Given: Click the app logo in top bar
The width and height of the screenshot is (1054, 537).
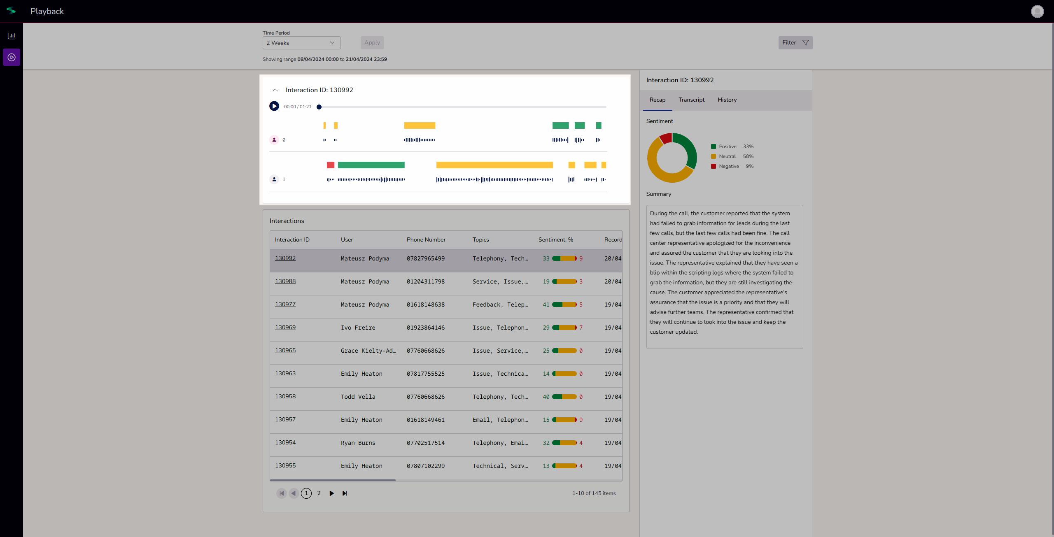Looking at the screenshot, I should coord(11,11).
